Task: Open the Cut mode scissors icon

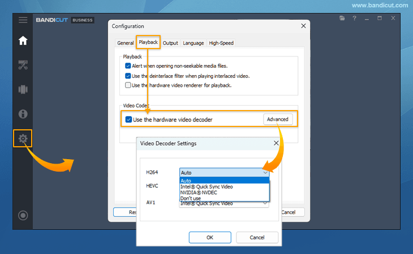Action: [23, 65]
